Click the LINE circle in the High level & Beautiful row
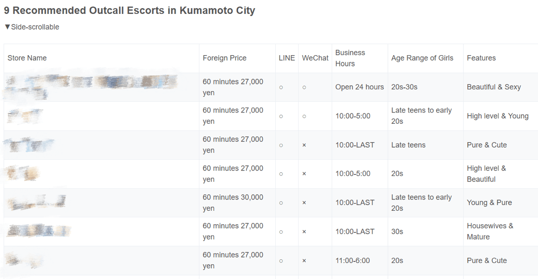Image resolution: width=538 pixels, height=279 pixels. [x=281, y=174]
